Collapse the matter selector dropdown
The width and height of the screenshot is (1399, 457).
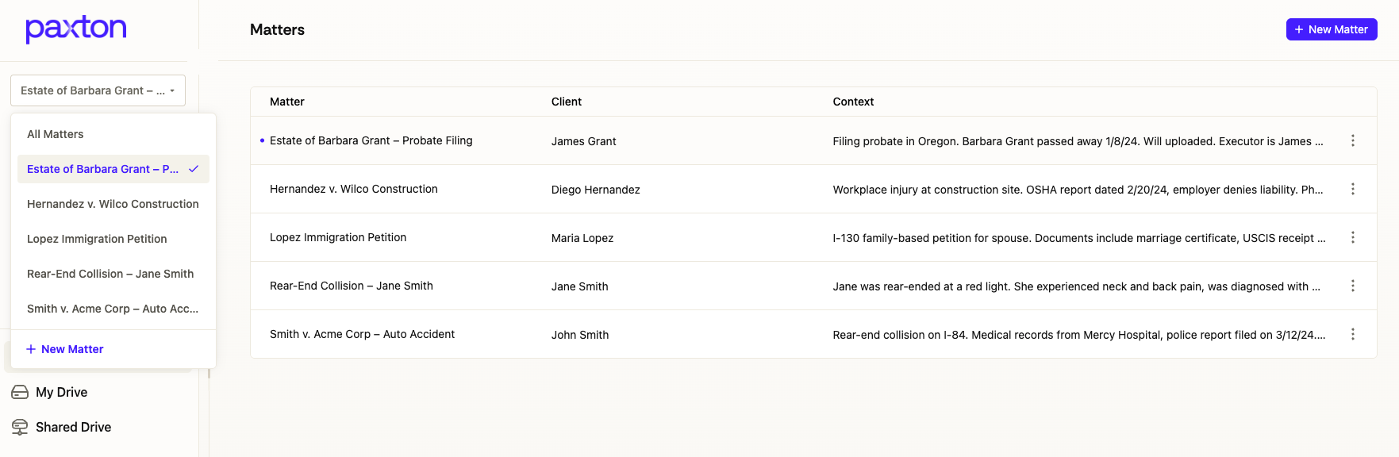click(x=98, y=90)
